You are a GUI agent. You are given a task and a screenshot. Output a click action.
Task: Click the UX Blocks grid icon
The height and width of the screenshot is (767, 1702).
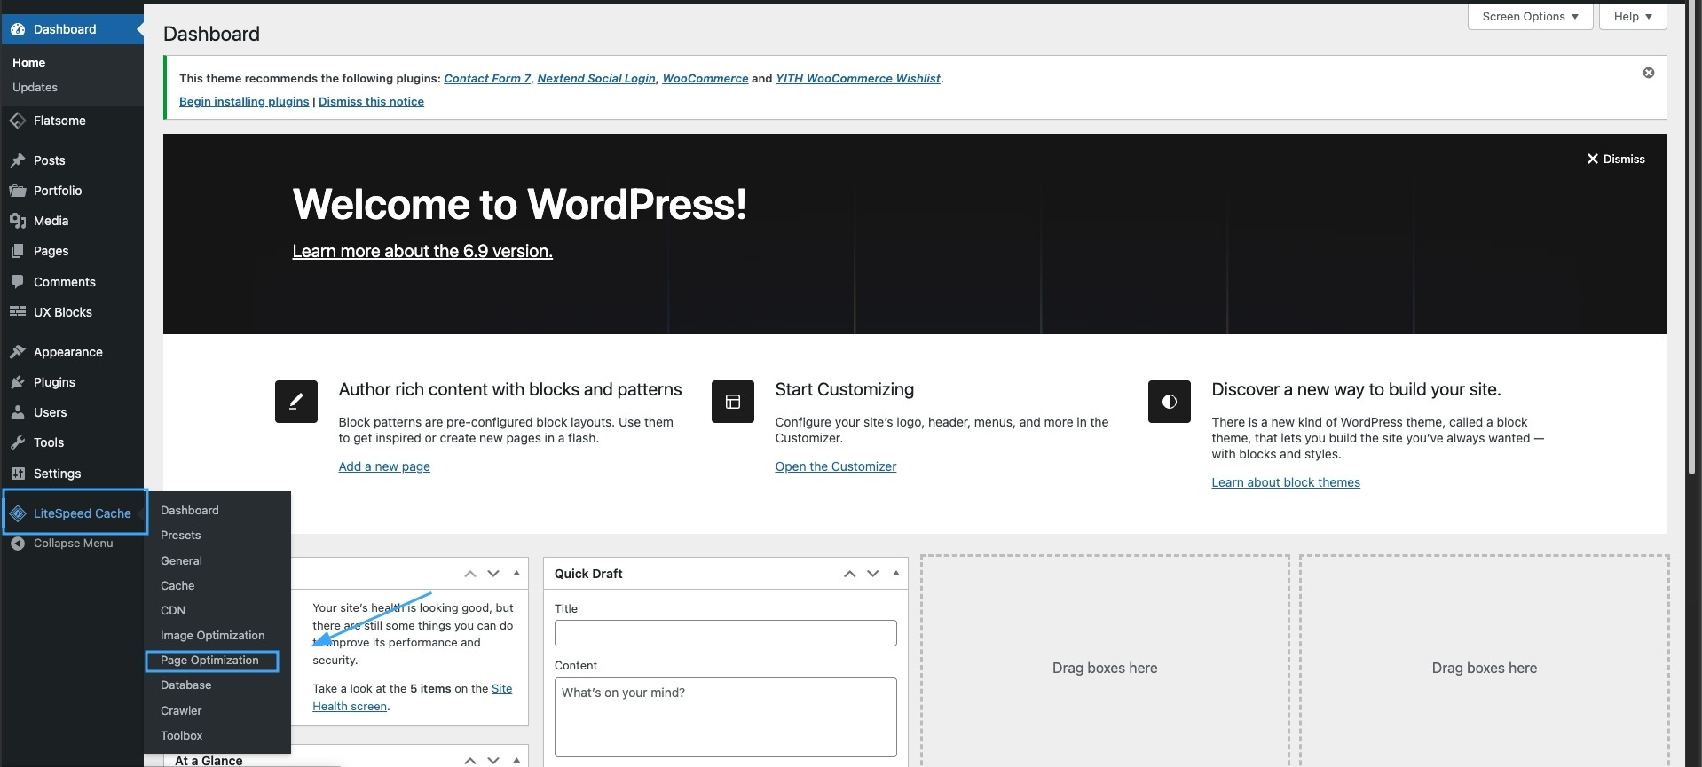pos(18,312)
